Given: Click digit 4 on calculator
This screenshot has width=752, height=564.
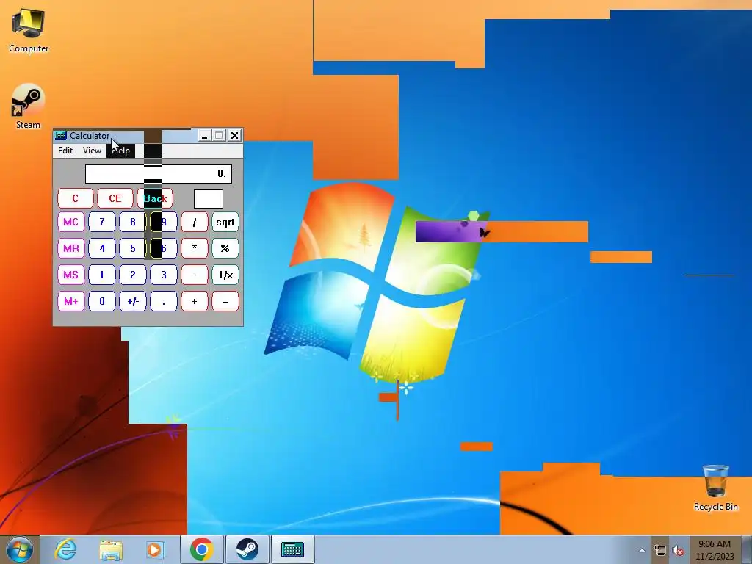Looking at the screenshot, I should [101, 248].
